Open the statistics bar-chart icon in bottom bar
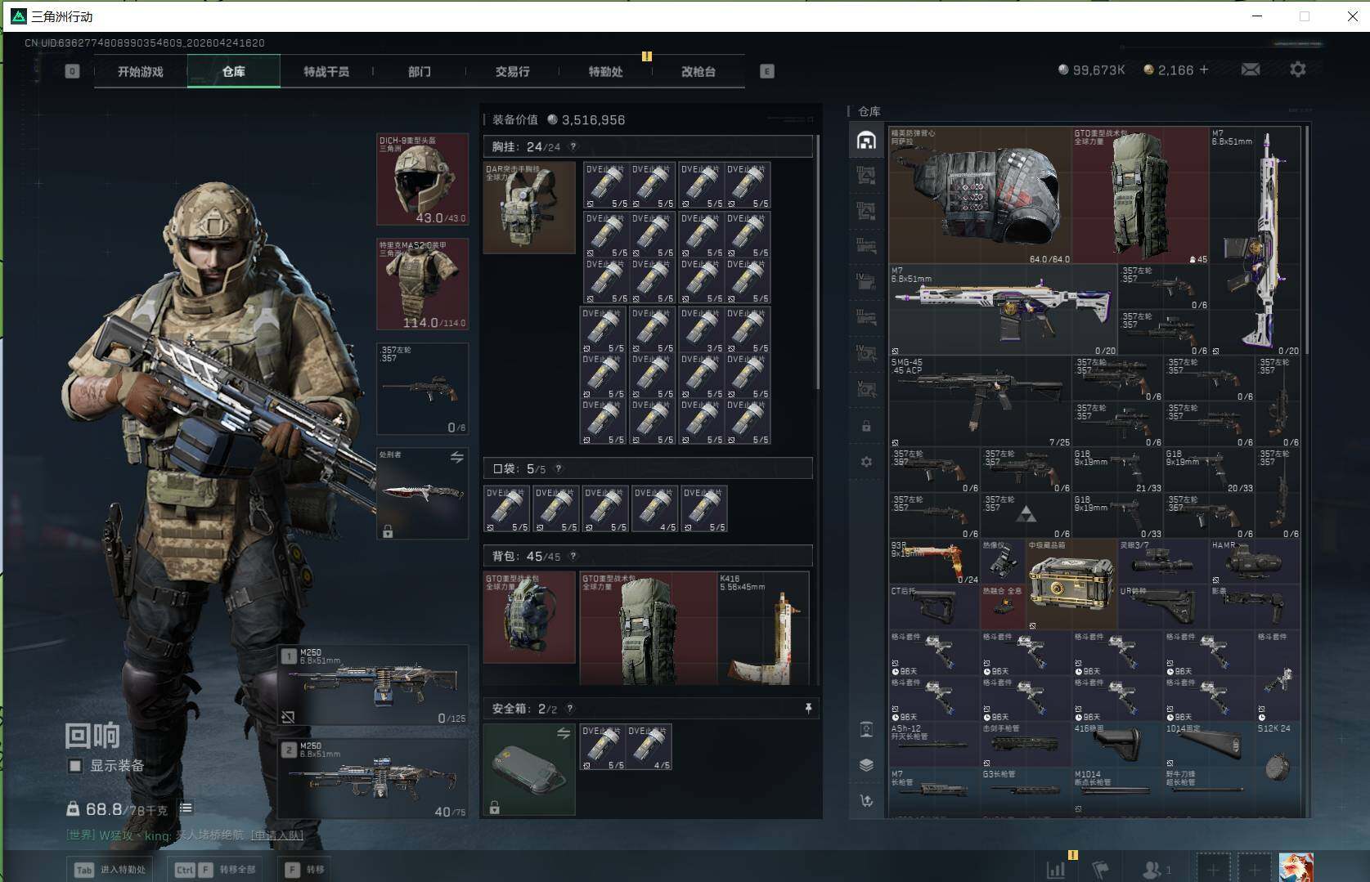The image size is (1370, 882). point(1056,870)
